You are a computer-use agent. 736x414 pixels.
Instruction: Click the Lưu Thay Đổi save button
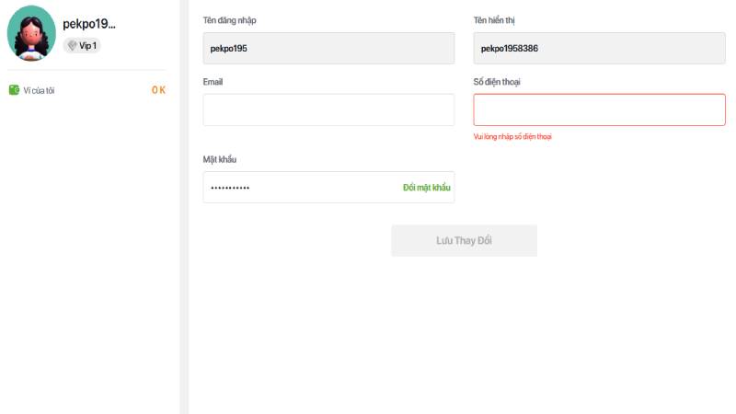465,240
